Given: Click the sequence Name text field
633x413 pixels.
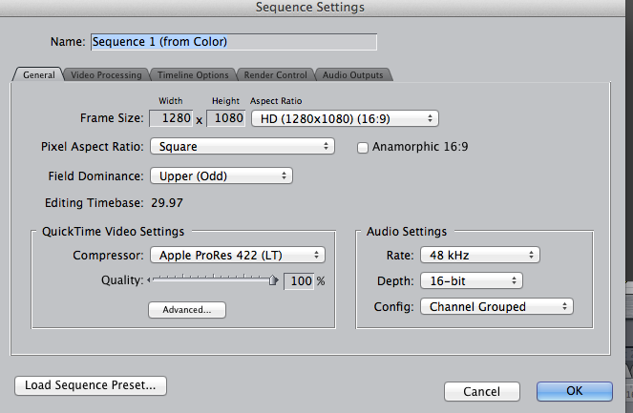Looking at the screenshot, I should click(x=234, y=42).
